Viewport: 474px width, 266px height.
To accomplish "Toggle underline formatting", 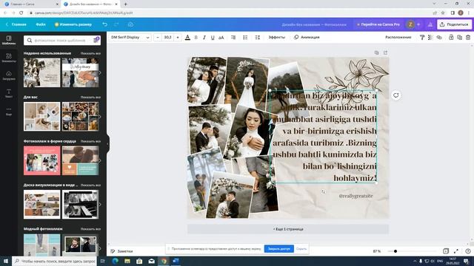I will pos(213,38).
